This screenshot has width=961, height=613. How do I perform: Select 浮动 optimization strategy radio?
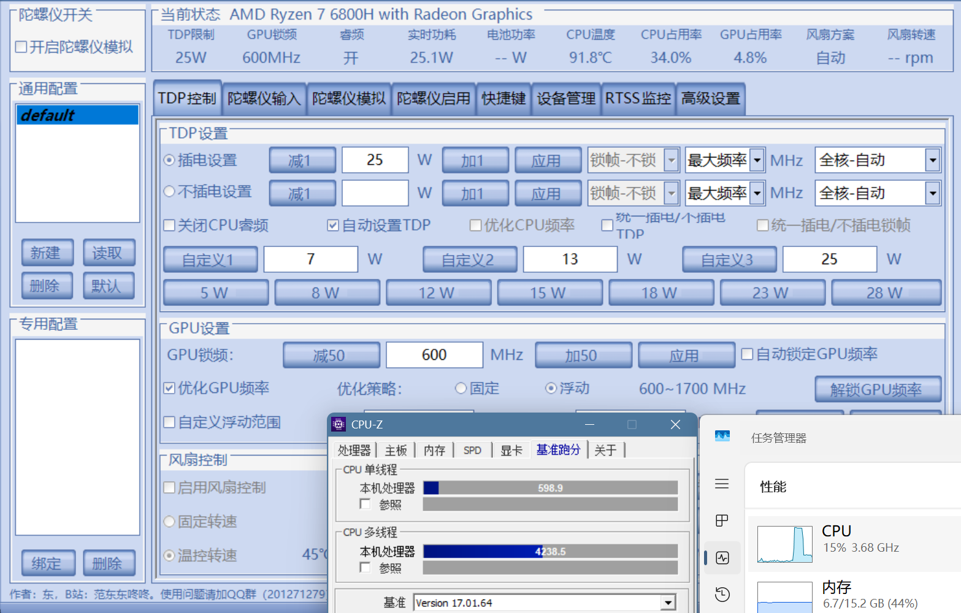click(551, 388)
